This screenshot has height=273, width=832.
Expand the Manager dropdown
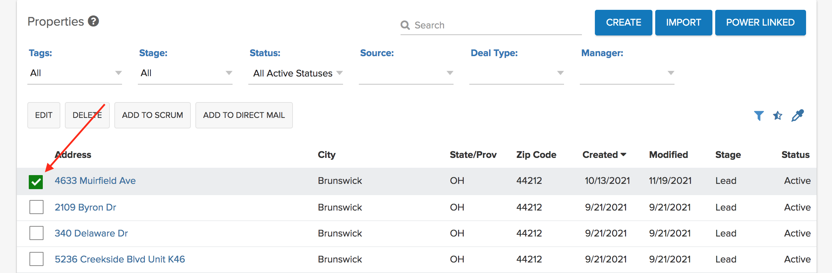pos(627,73)
